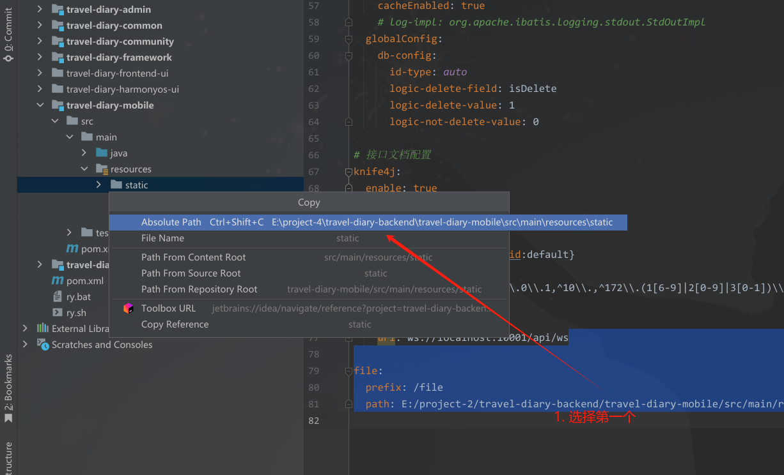Choose Copy Reference in the Copy popup

click(309, 324)
